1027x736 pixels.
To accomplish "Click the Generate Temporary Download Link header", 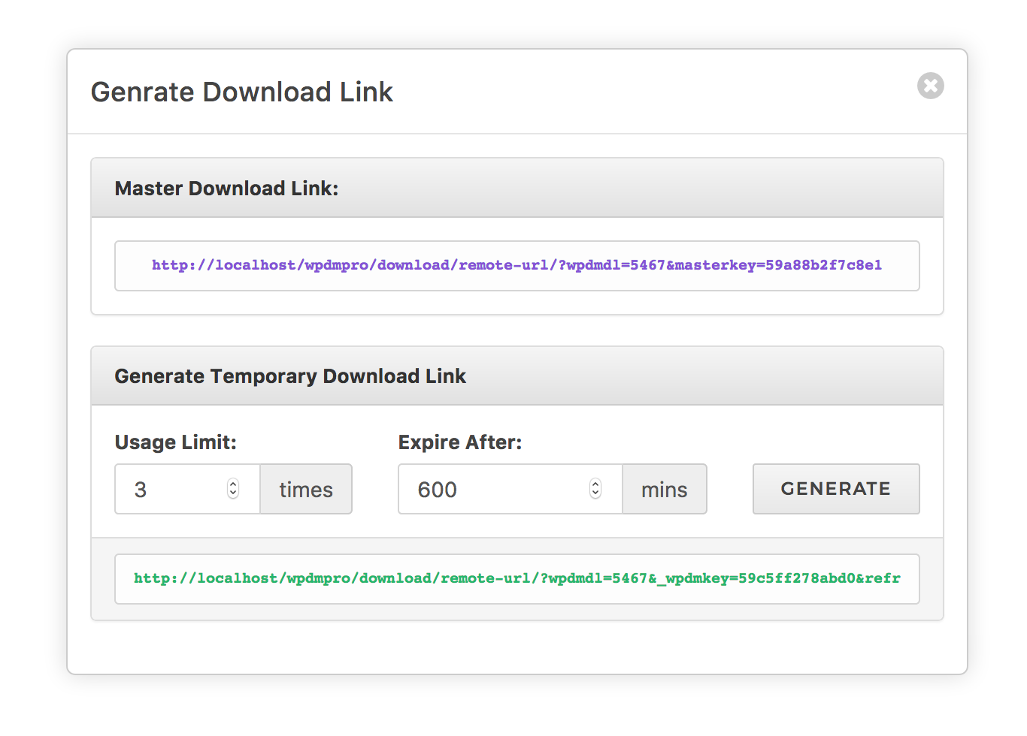I will (290, 376).
